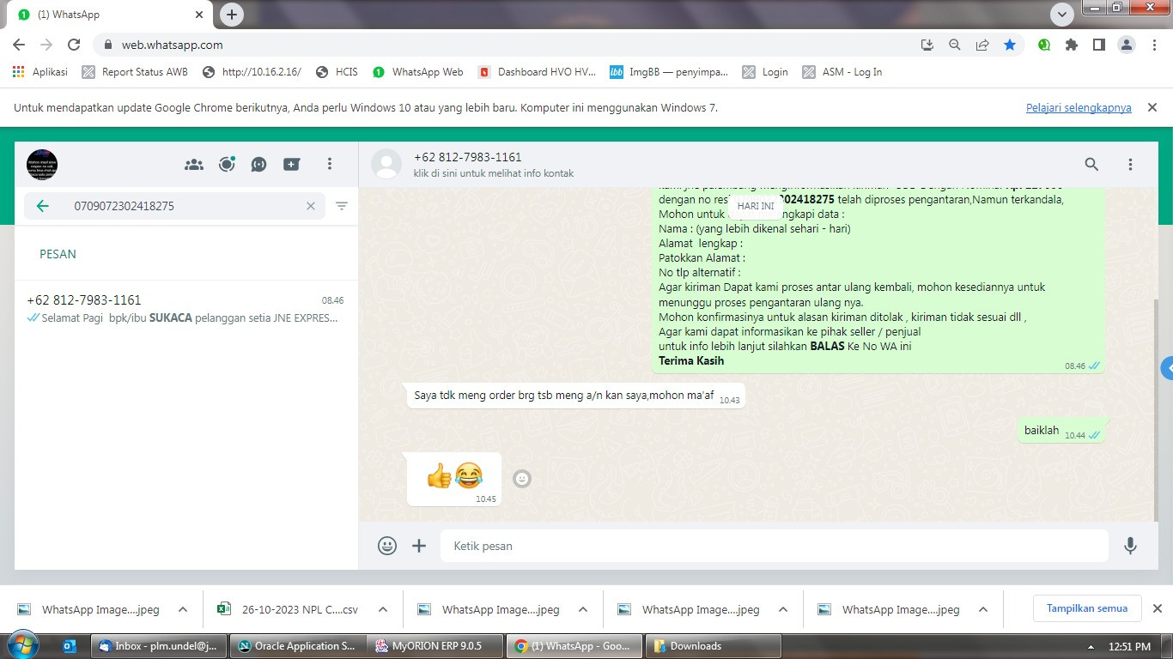The height and width of the screenshot is (659, 1173).
Task: Expand options for the NPL csv download
Action: (383, 610)
